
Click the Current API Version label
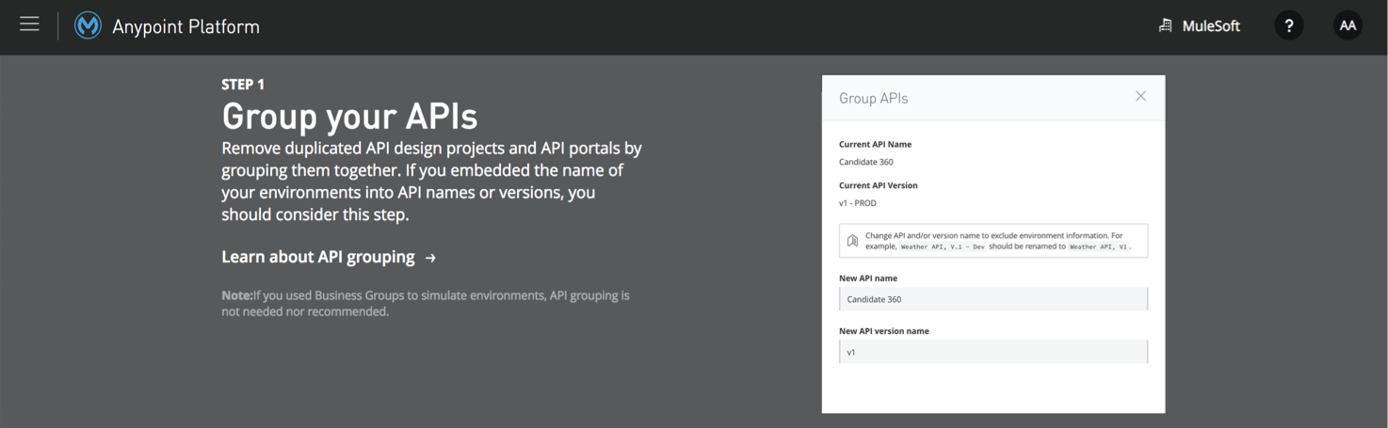(879, 185)
